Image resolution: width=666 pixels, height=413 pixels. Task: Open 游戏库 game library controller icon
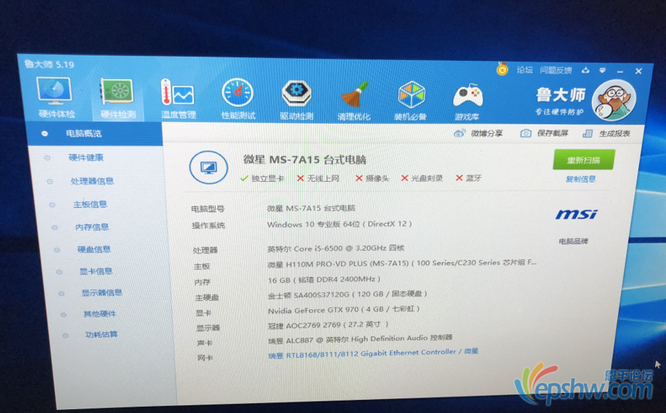pos(467,102)
